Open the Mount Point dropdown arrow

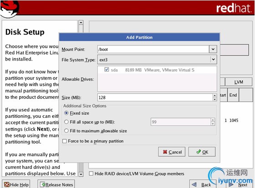tap(213, 49)
